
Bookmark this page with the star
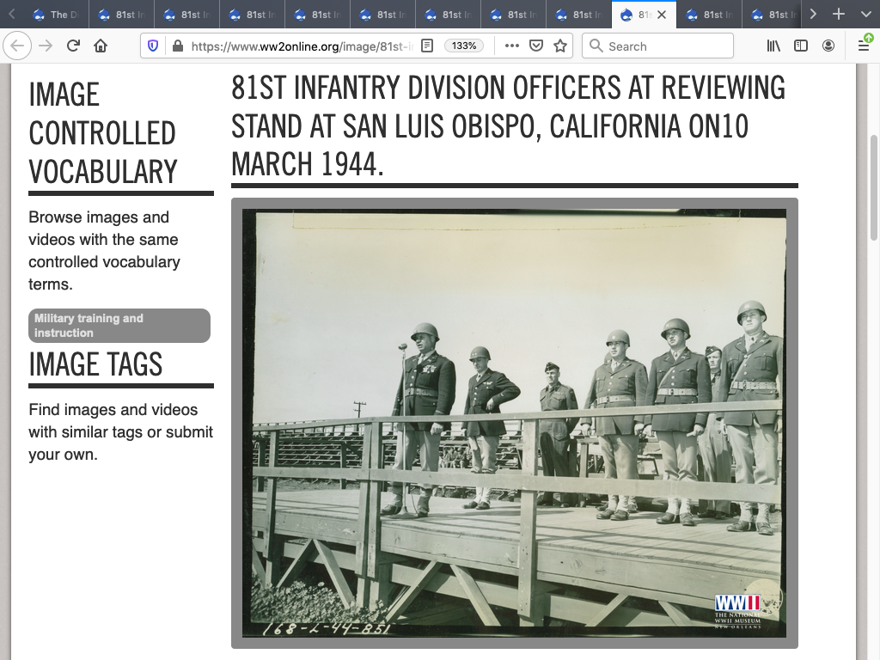(560, 46)
